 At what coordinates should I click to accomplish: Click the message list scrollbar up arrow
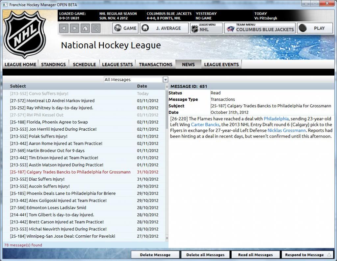[167, 87]
